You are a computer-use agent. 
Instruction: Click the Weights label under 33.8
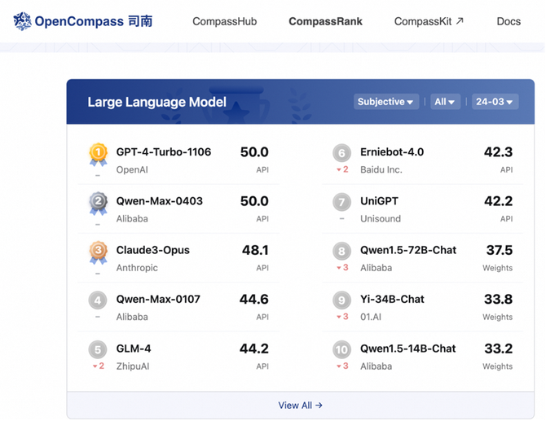tap(497, 317)
